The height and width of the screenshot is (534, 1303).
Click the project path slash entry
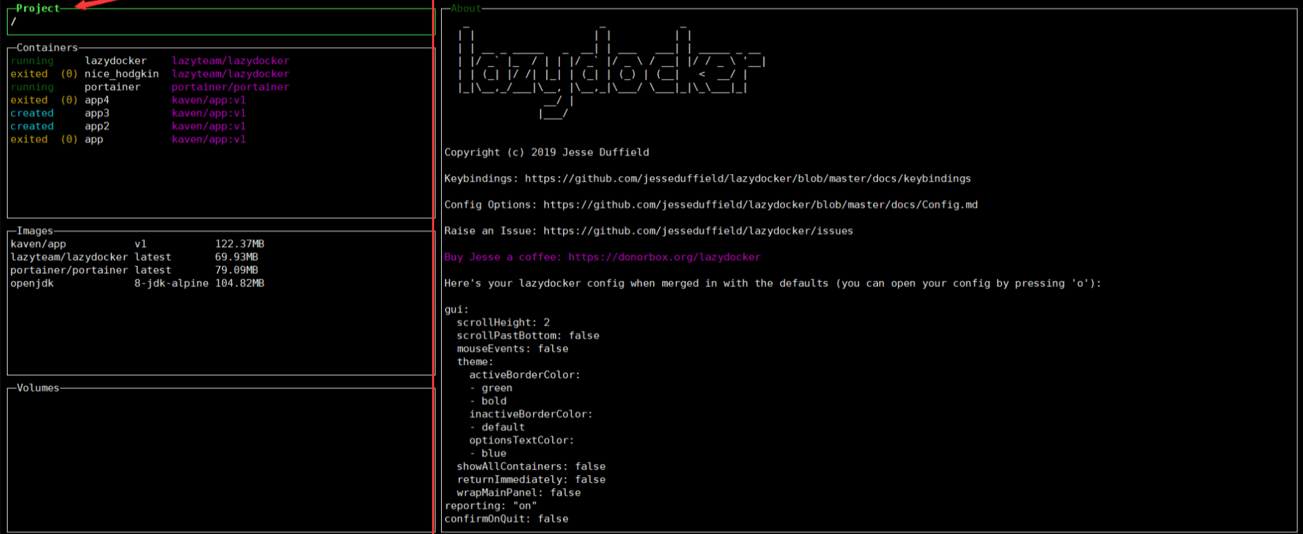click(13, 22)
